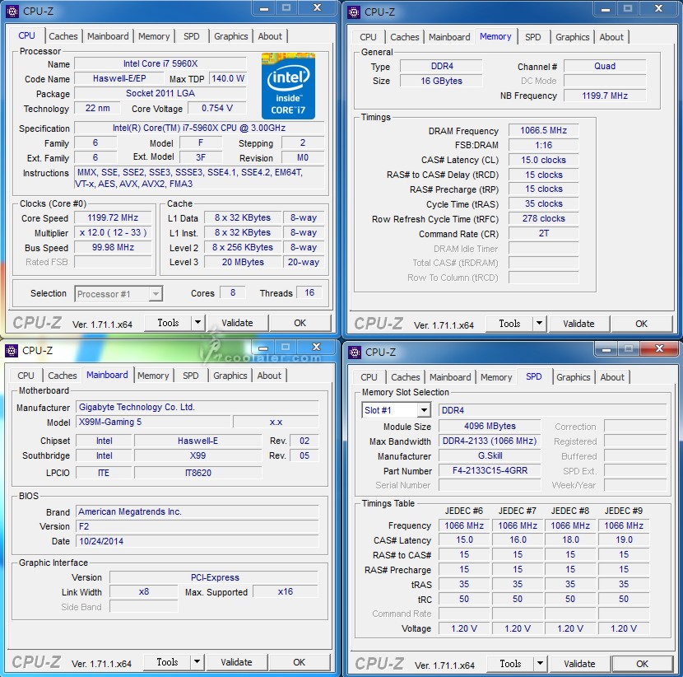The width and height of the screenshot is (683, 677).
Task: Click the Max TDP value 140.0 W
Action: tap(228, 78)
